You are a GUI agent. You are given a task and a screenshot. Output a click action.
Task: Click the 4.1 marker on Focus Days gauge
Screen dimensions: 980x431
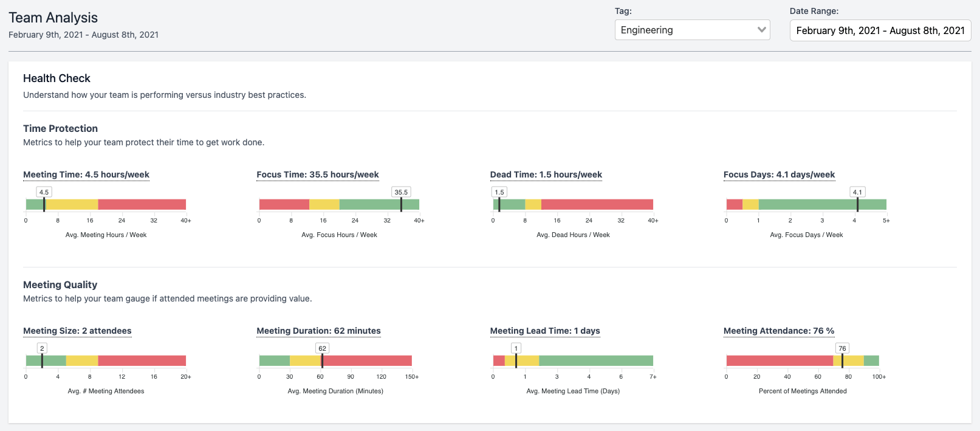857,192
